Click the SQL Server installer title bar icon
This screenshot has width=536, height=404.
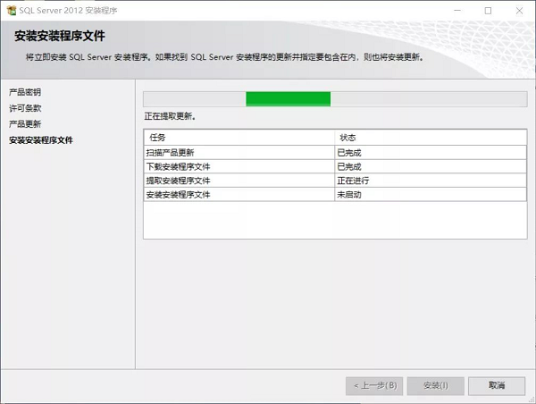(x=10, y=10)
